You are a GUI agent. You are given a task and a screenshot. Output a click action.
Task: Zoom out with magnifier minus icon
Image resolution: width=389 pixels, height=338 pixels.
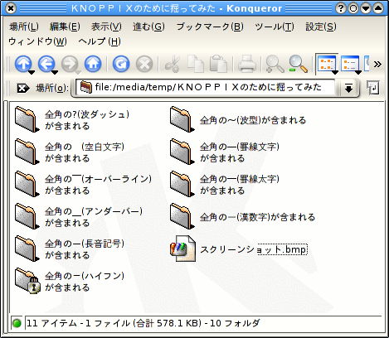298,64
